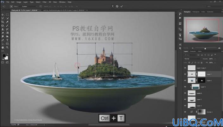
Task: Click the white background color swatch
Action: tap(7, 58)
